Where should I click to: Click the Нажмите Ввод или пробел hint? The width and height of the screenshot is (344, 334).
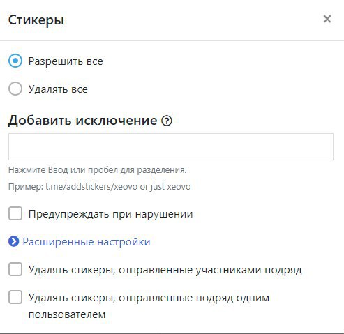[x=97, y=170]
